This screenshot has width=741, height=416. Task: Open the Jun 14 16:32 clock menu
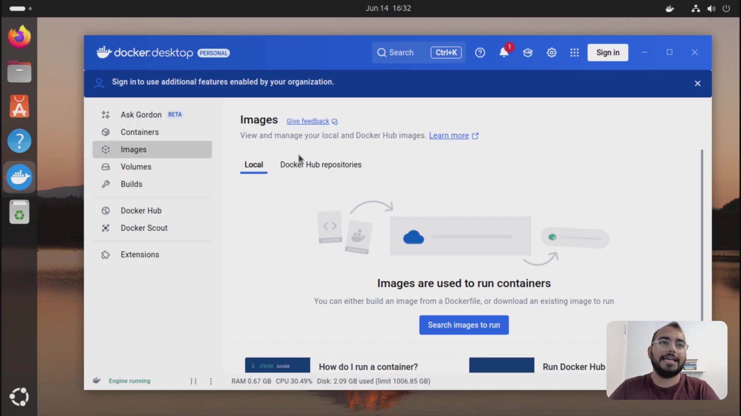[x=388, y=8]
